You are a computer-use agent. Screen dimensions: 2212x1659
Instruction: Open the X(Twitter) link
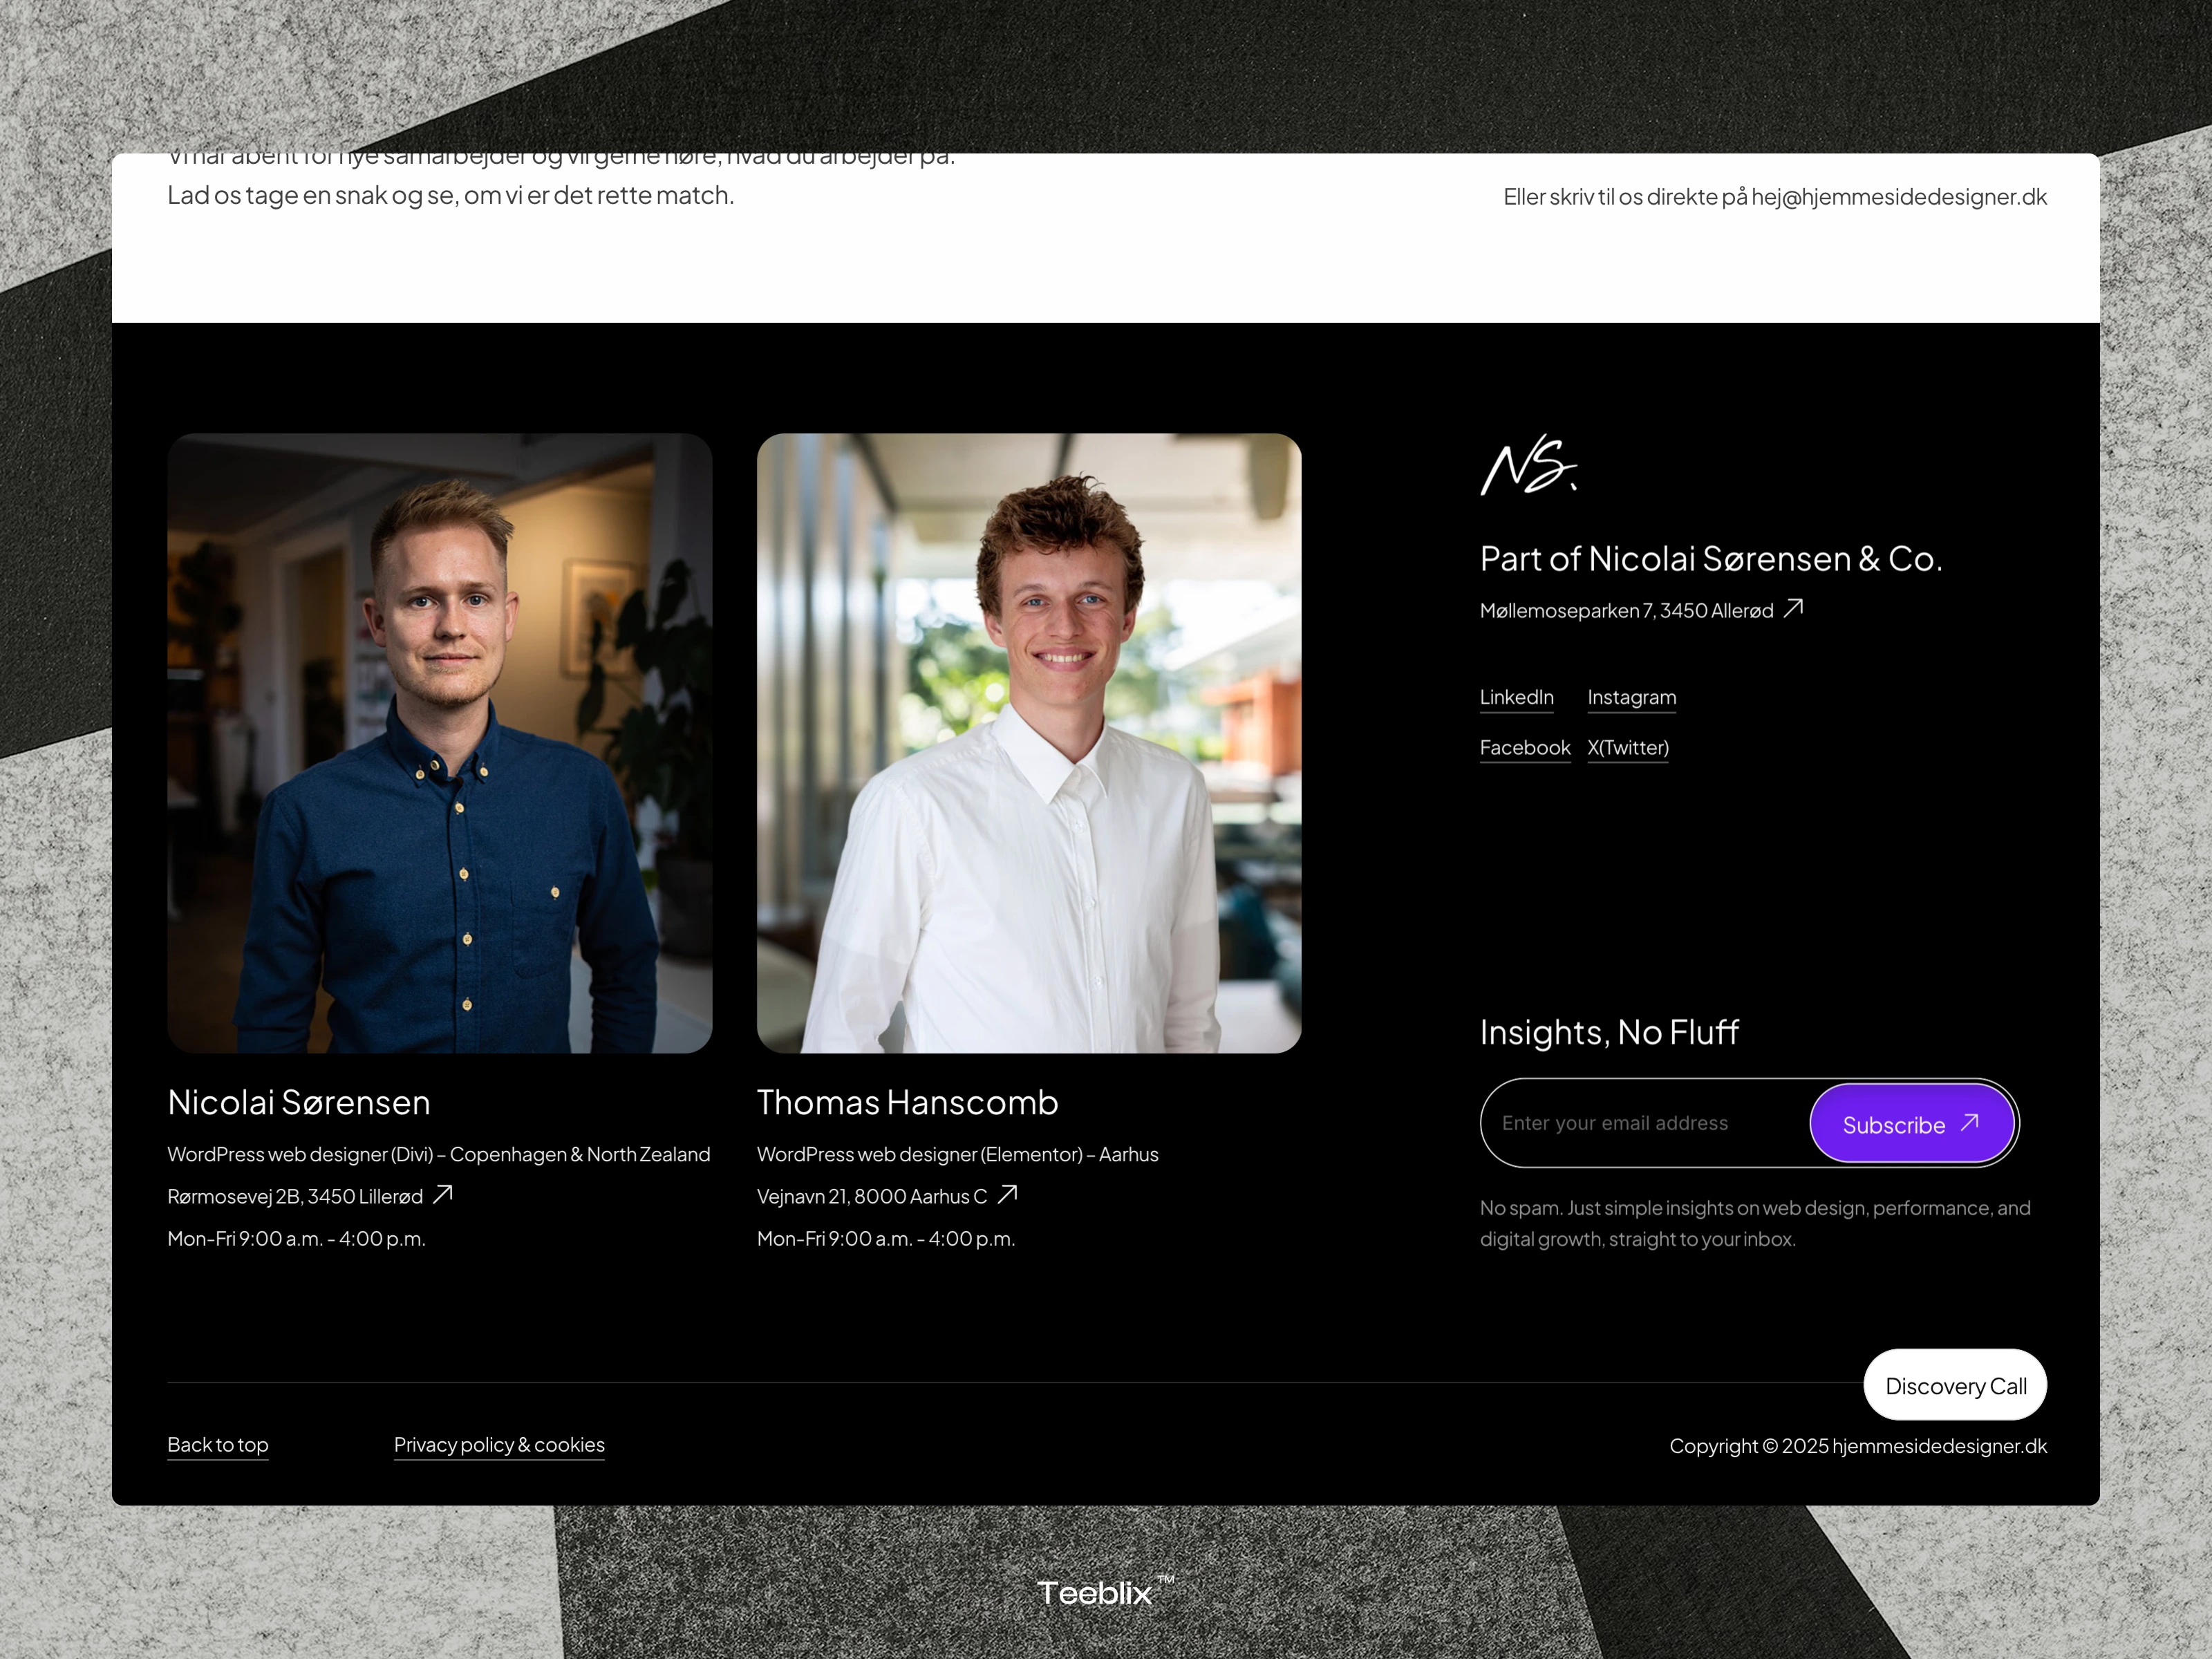click(1627, 747)
